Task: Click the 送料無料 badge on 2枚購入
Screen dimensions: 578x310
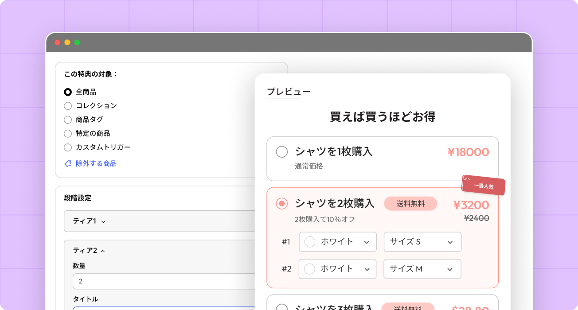Action: (410, 204)
